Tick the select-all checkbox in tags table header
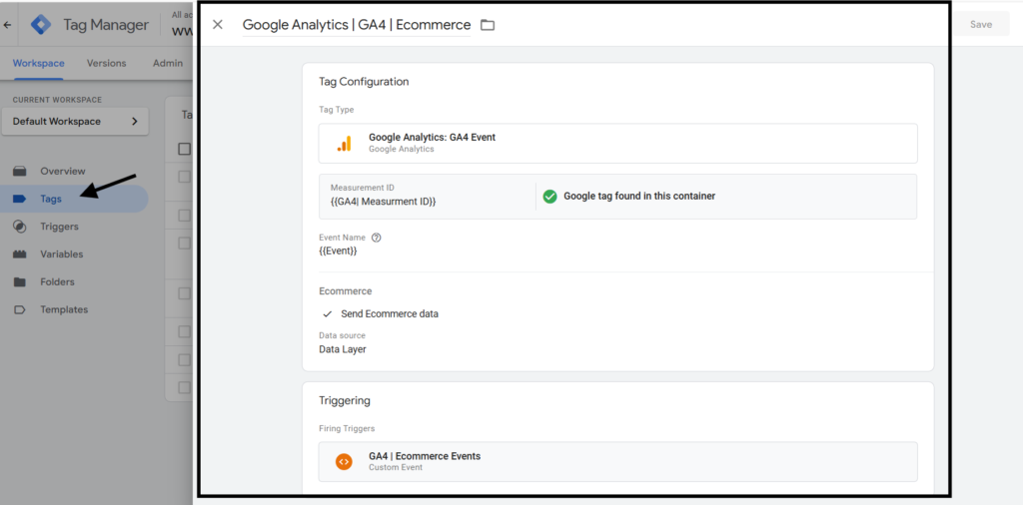Screen dimensions: 1023x505 pos(185,150)
